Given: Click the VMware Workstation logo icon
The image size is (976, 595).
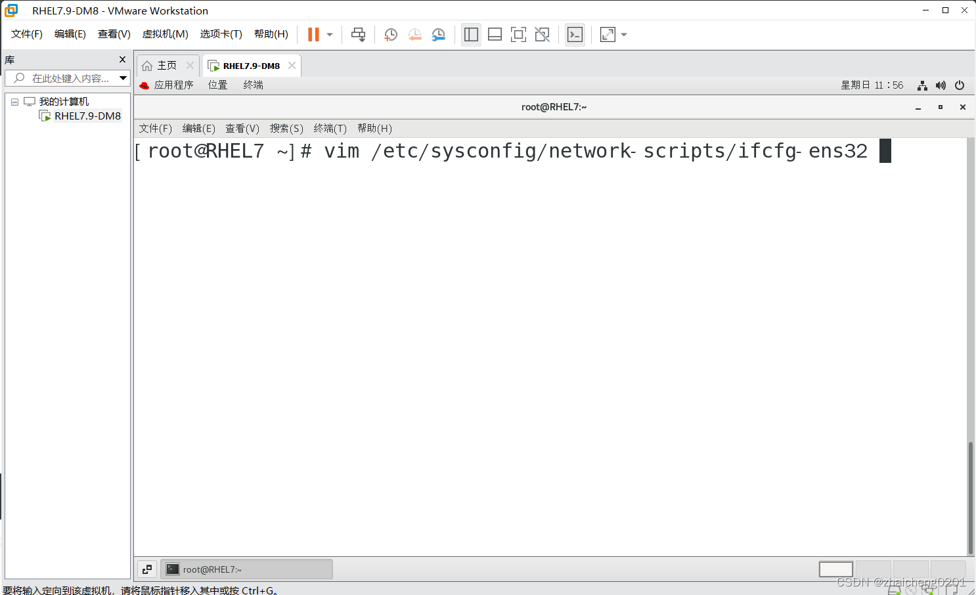Looking at the screenshot, I should pos(11,11).
